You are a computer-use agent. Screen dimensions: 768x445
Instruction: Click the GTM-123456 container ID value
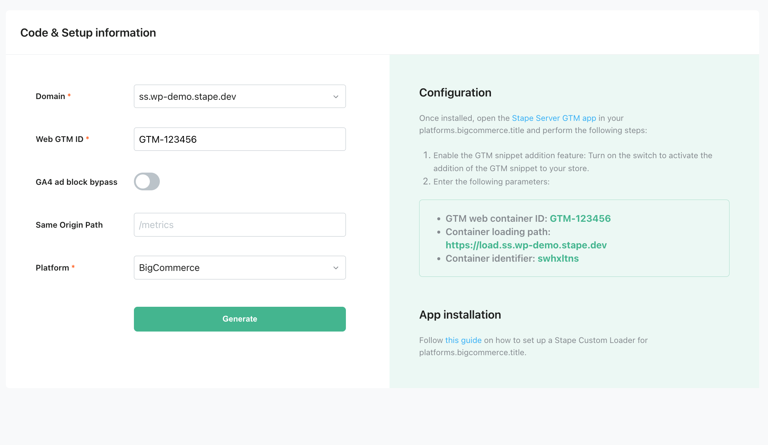(x=580, y=218)
